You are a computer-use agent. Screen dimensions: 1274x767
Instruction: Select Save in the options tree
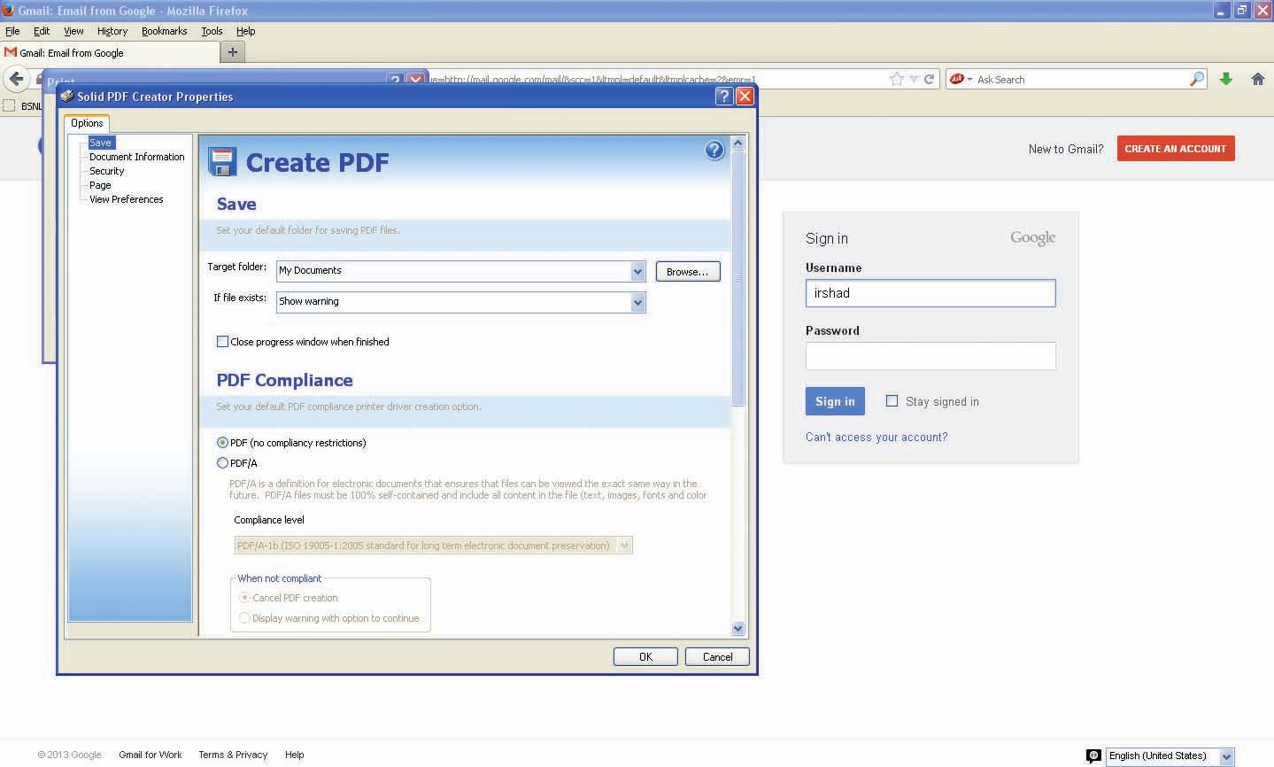[x=100, y=143]
